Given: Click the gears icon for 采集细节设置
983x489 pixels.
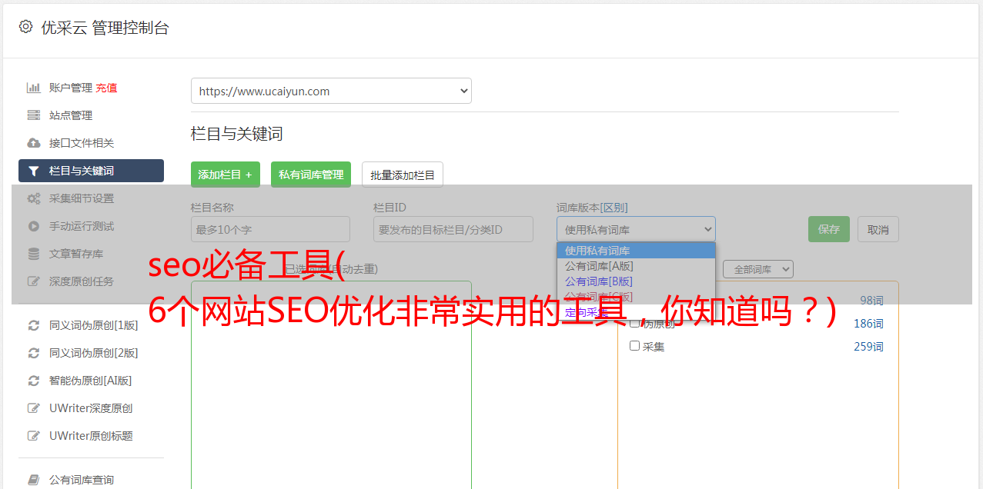Looking at the screenshot, I should click(x=33, y=198).
